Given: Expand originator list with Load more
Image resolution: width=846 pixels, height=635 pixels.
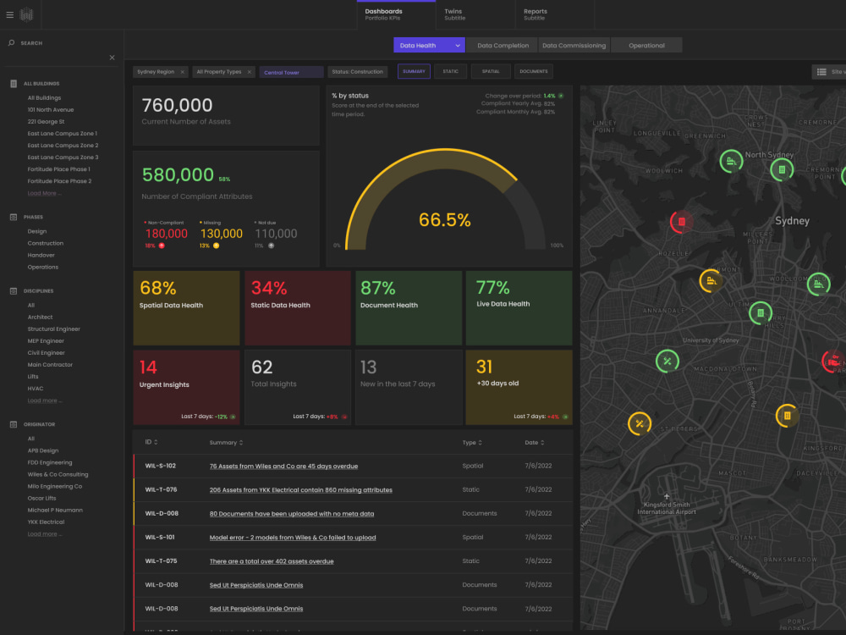Looking at the screenshot, I should (x=45, y=534).
